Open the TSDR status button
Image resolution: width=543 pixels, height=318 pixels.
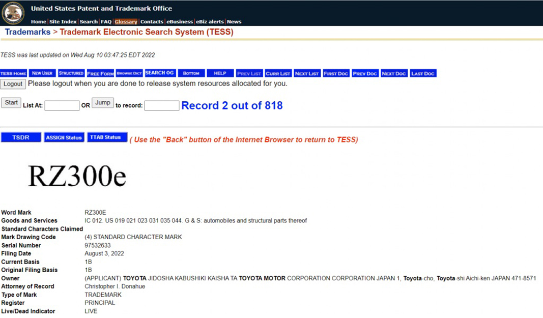(x=21, y=137)
